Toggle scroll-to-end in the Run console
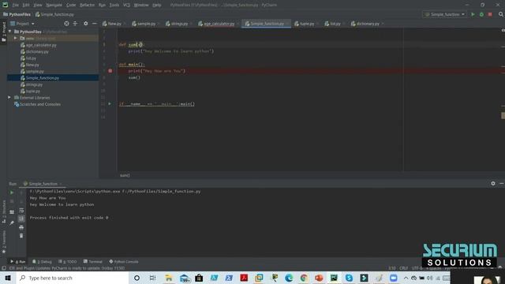Screen dimensions: 505x284 pos(21,219)
